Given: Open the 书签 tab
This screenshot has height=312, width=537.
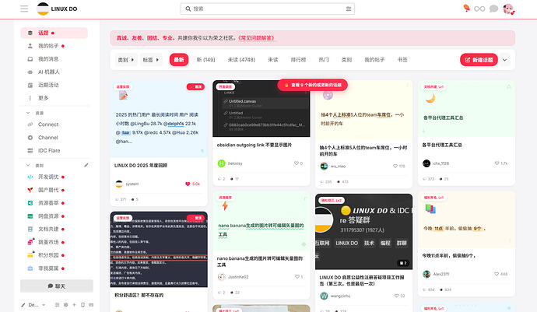Looking at the screenshot, I should pyautogui.click(x=402, y=60).
